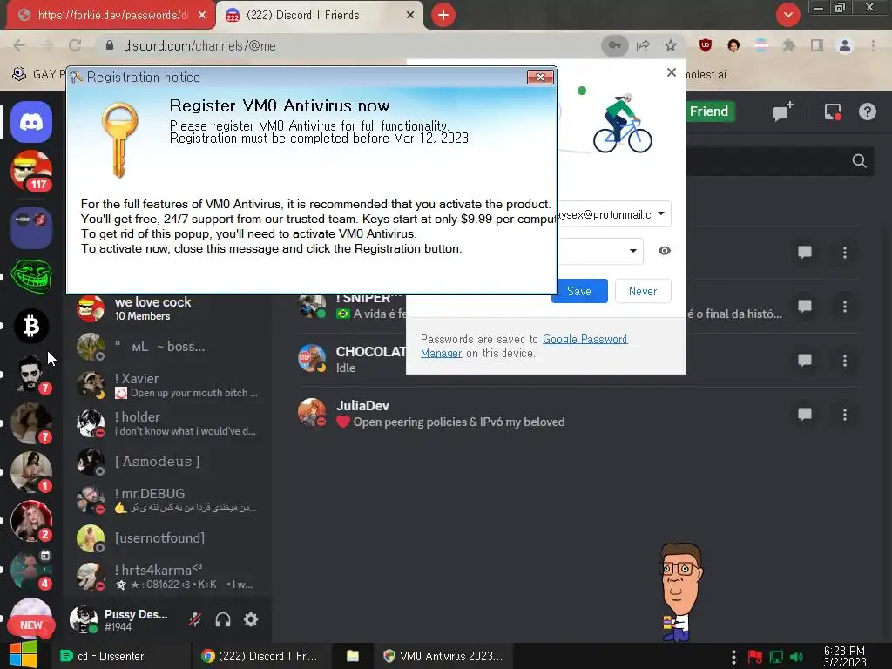Message JuliaDev using chat bubble icon
Image resolution: width=892 pixels, height=669 pixels.
[804, 414]
